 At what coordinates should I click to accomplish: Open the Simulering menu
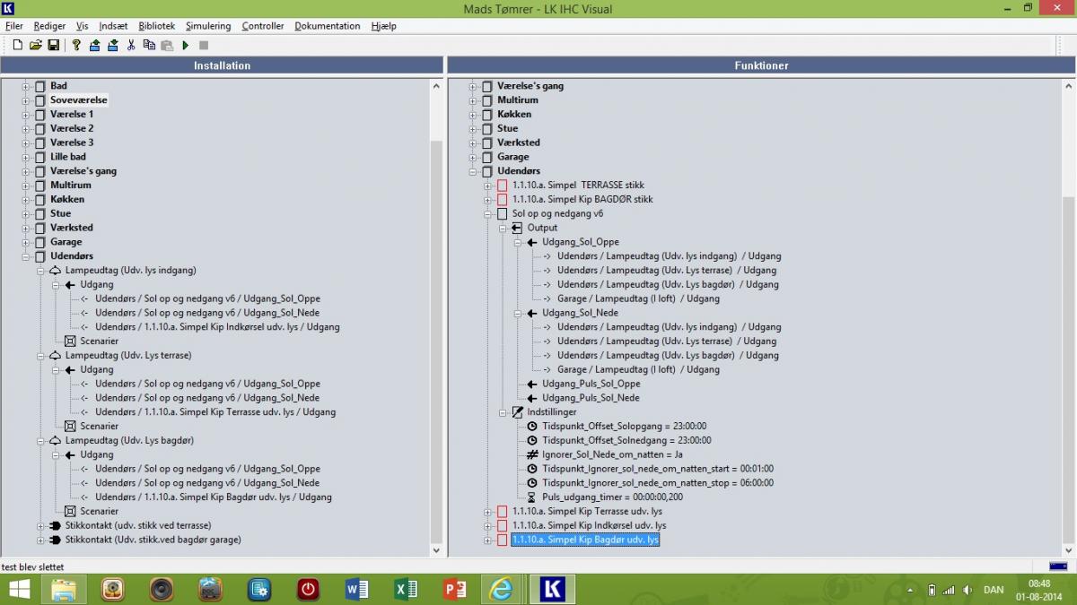[x=208, y=26]
